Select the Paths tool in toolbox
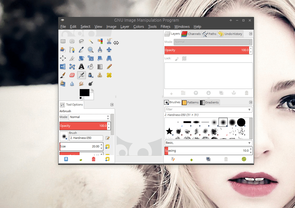 [x=72, y=50]
